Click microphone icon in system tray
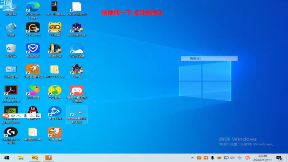Viewport: 288px width, 162px height. tap(212, 158)
